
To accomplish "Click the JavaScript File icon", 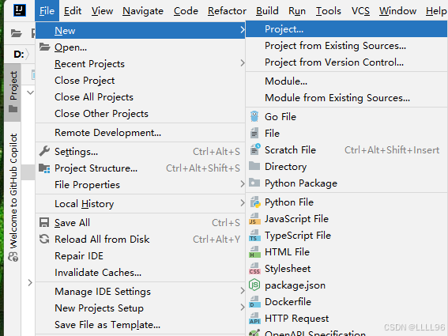I will tap(254, 219).
